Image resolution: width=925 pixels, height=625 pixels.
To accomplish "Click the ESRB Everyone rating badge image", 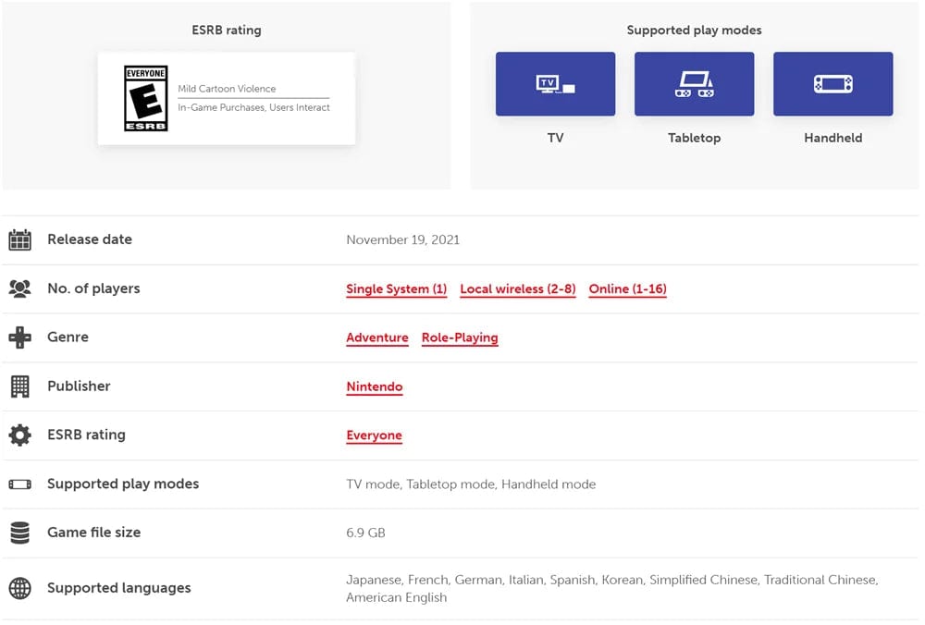I will click(x=146, y=98).
